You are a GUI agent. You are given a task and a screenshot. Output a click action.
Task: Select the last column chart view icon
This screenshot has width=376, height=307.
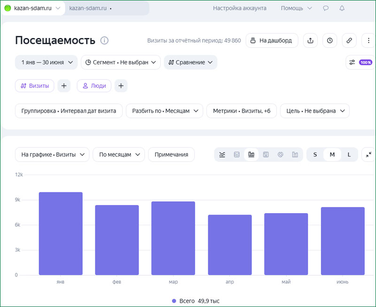pyautogui.click(x=295, y=154)
